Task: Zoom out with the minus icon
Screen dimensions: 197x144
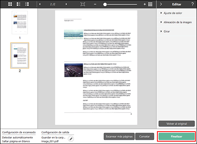Action: 95,4
